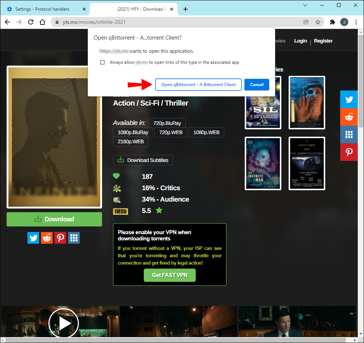Screen dimensions: 364x343
Task: Click the audience popcorn score icon
Action: [x=117, y=200]
